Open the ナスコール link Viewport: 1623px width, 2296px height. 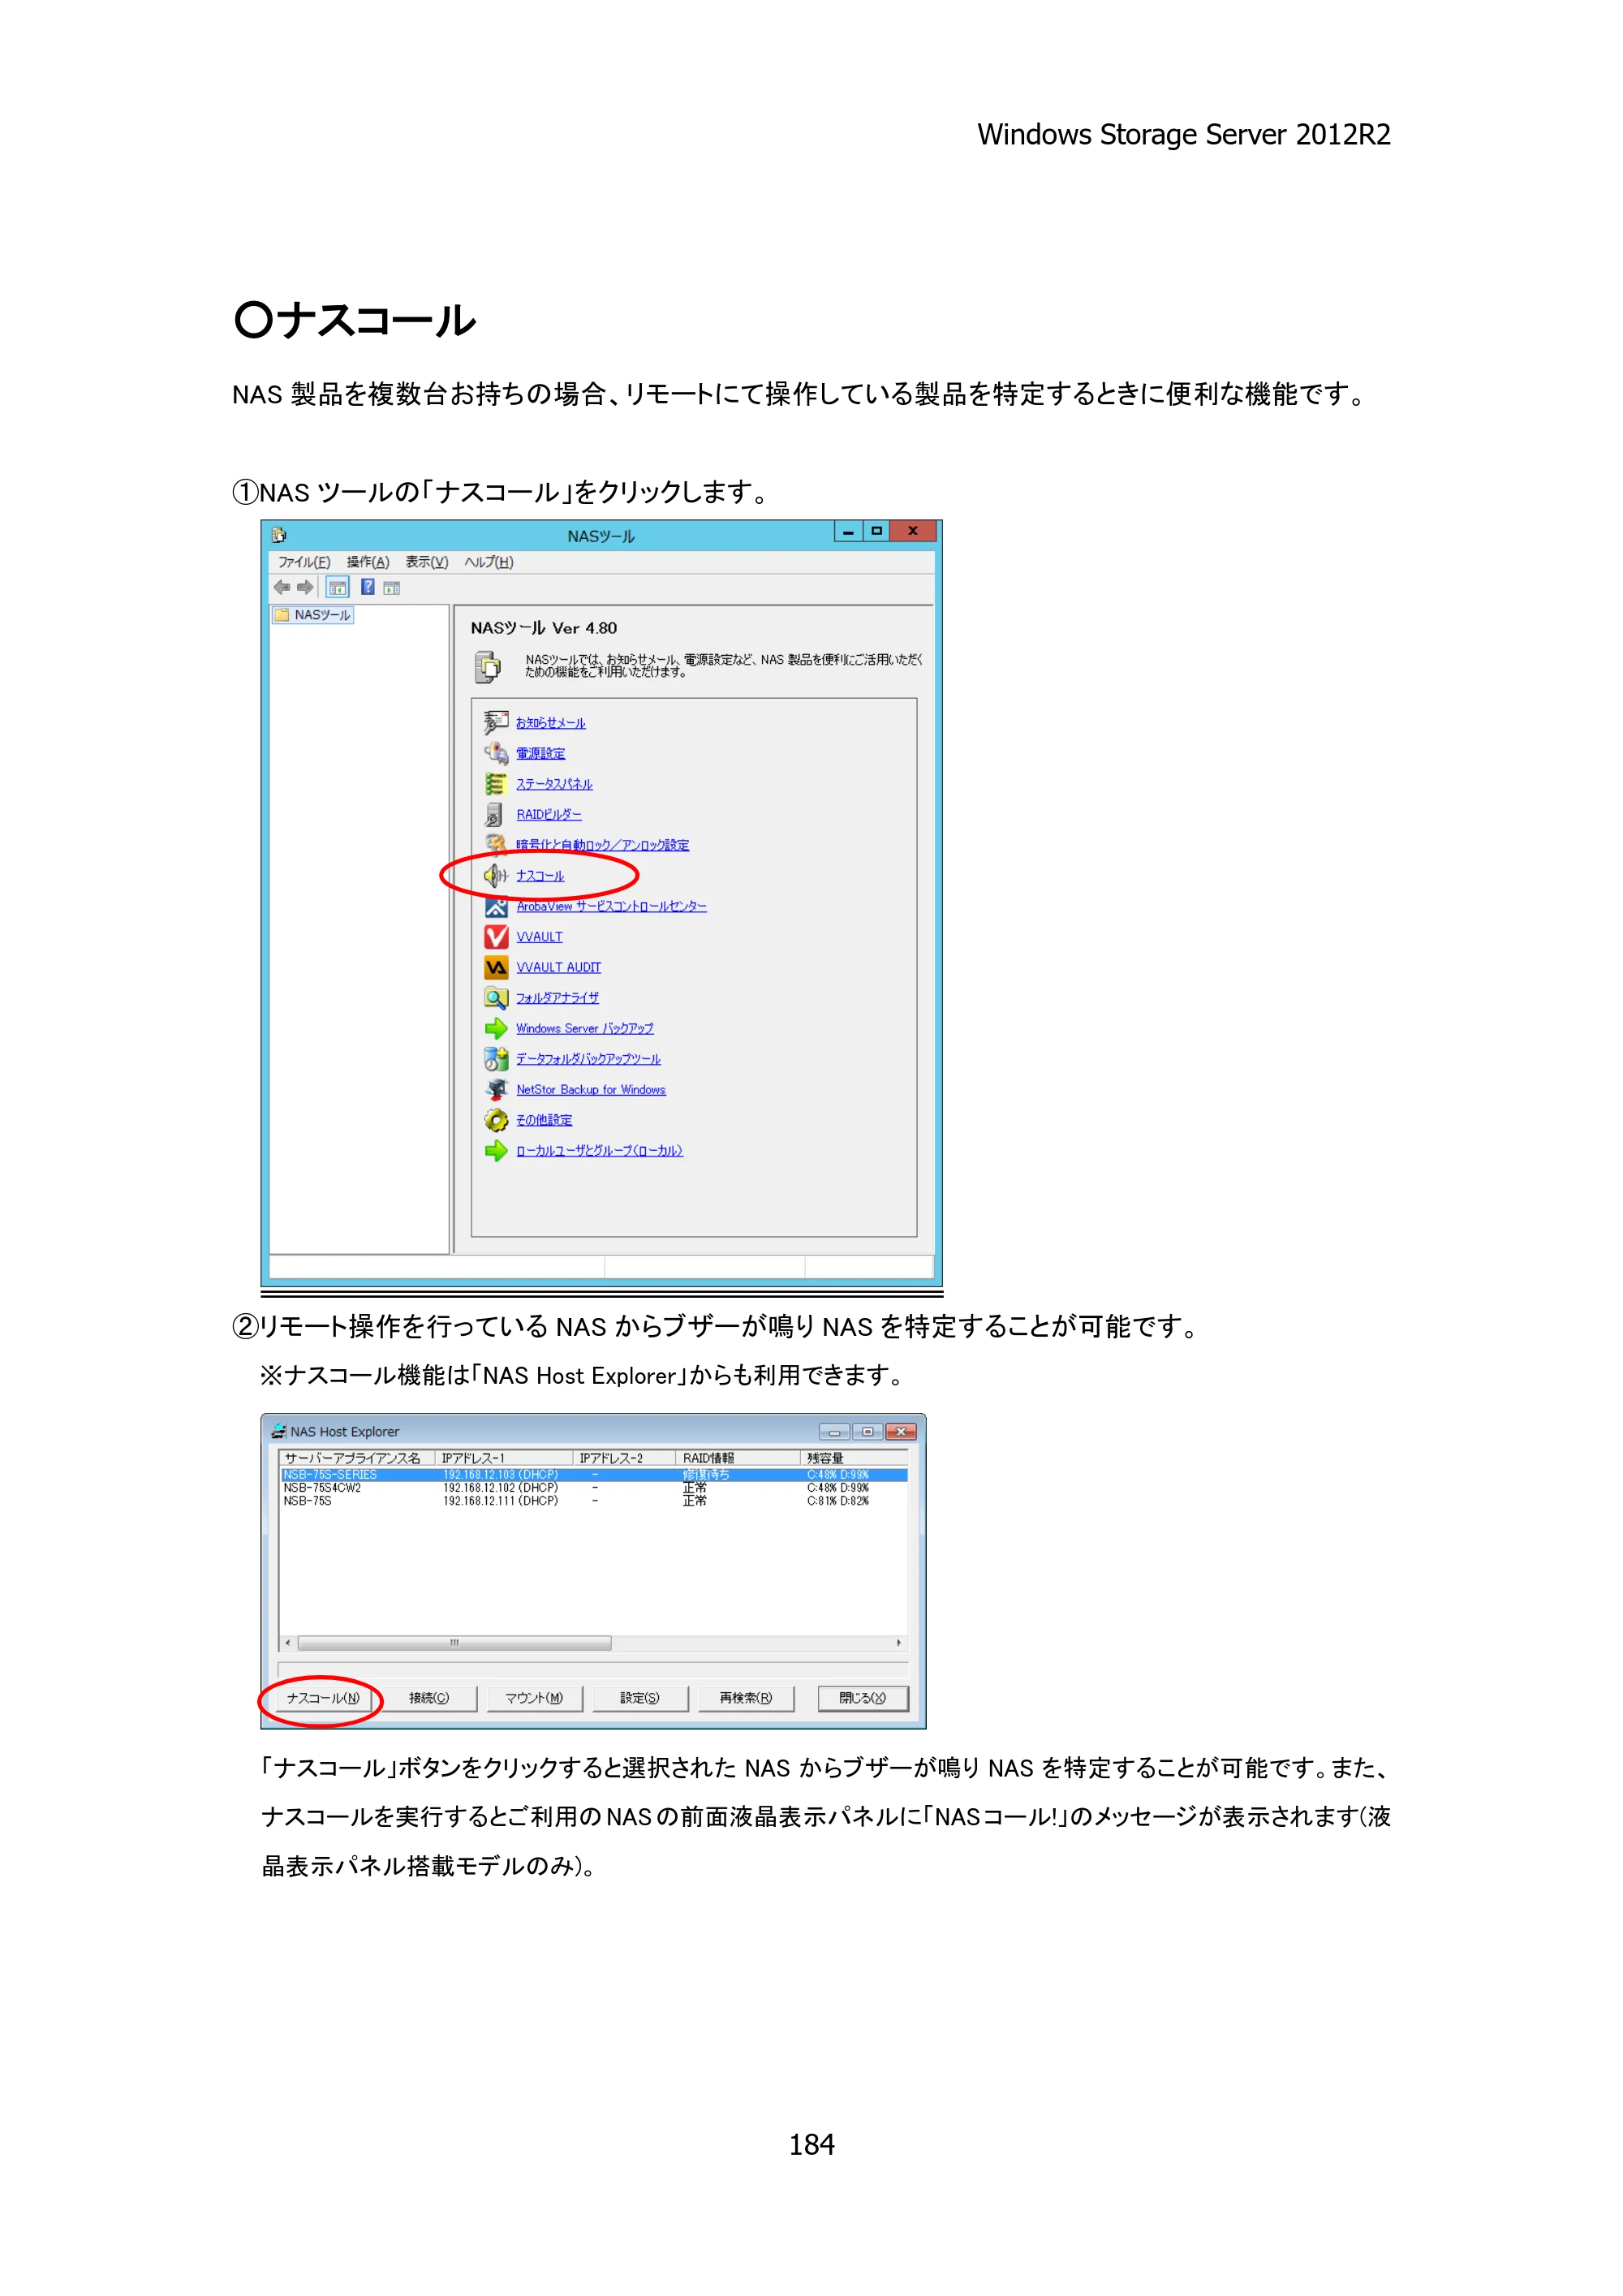(540, 876)
